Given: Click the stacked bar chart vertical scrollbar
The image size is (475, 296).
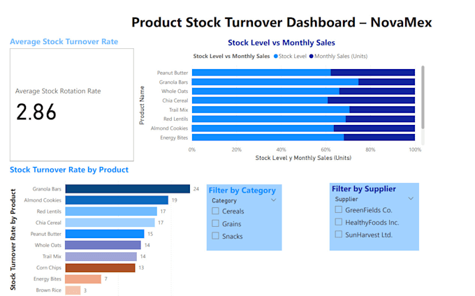Looking at the screenshot, I should click(x=423, y=98).
